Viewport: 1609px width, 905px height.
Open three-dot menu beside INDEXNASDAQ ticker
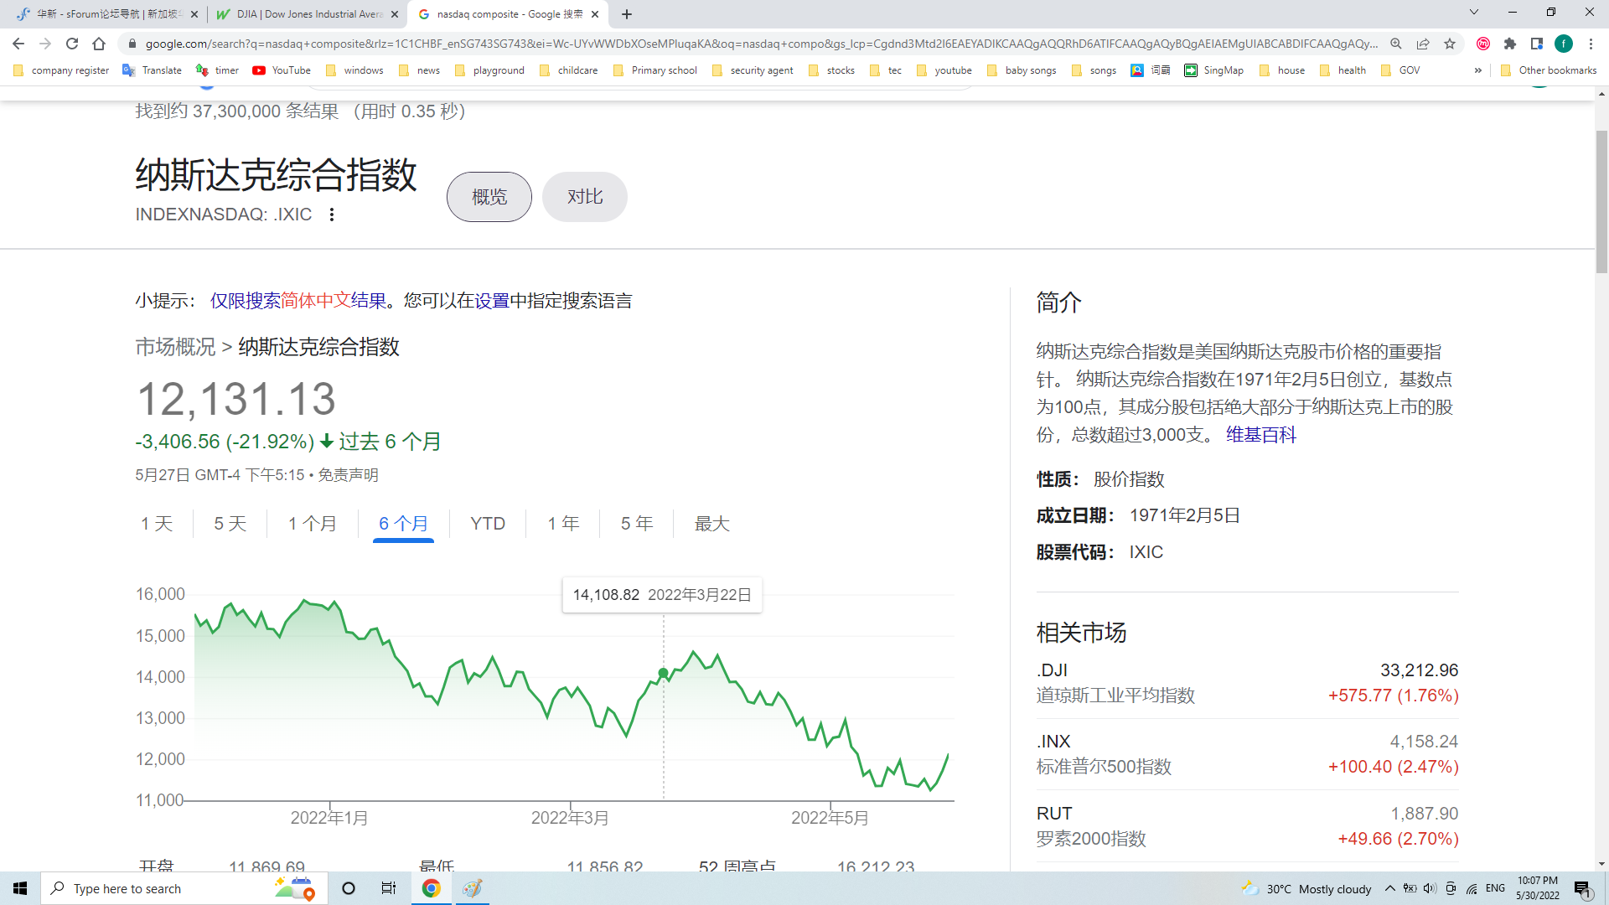click(332, 215)
